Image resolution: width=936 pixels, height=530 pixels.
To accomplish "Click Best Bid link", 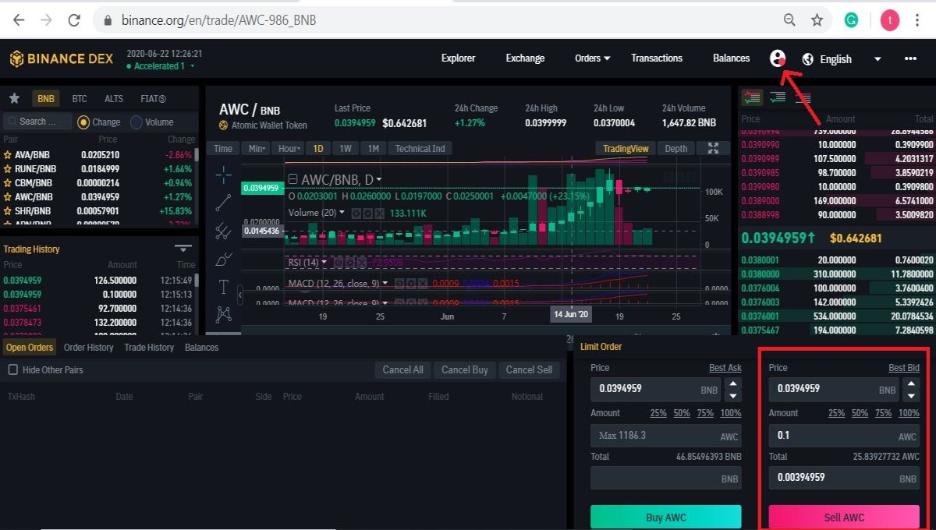I will coord(903,368).
